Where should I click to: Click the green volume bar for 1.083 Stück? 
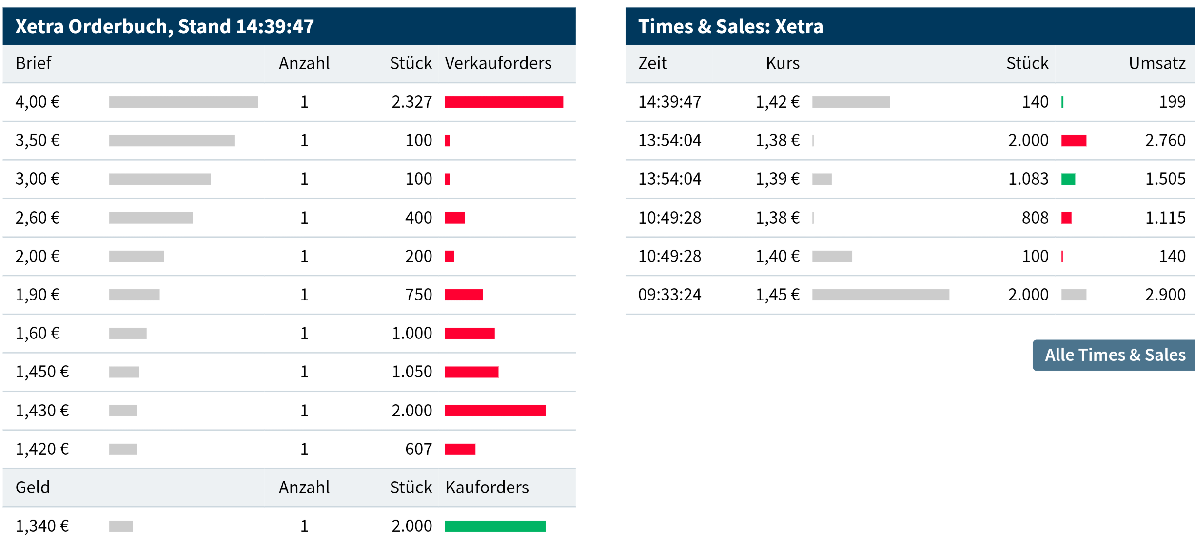tap(1068, 179)
